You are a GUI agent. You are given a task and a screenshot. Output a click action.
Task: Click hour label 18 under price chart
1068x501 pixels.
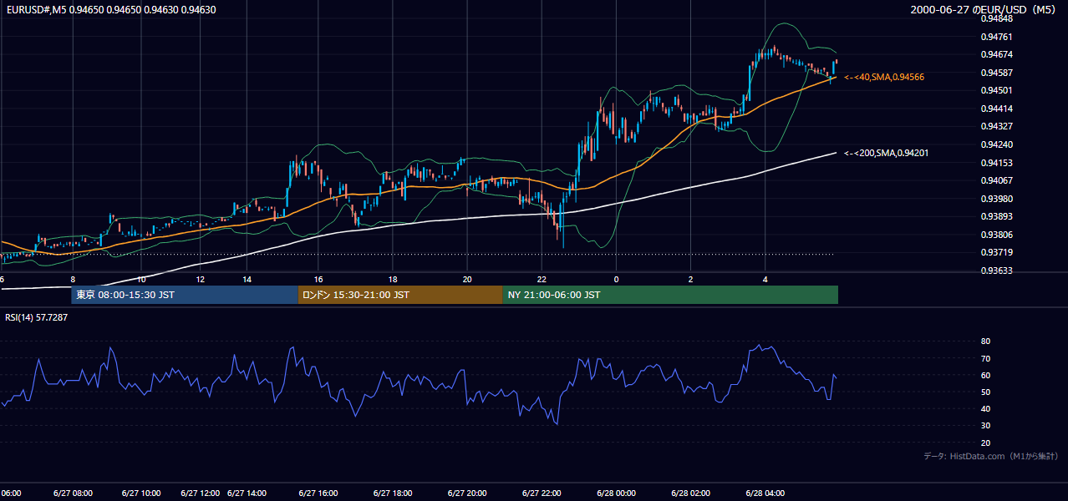(393, 280)
